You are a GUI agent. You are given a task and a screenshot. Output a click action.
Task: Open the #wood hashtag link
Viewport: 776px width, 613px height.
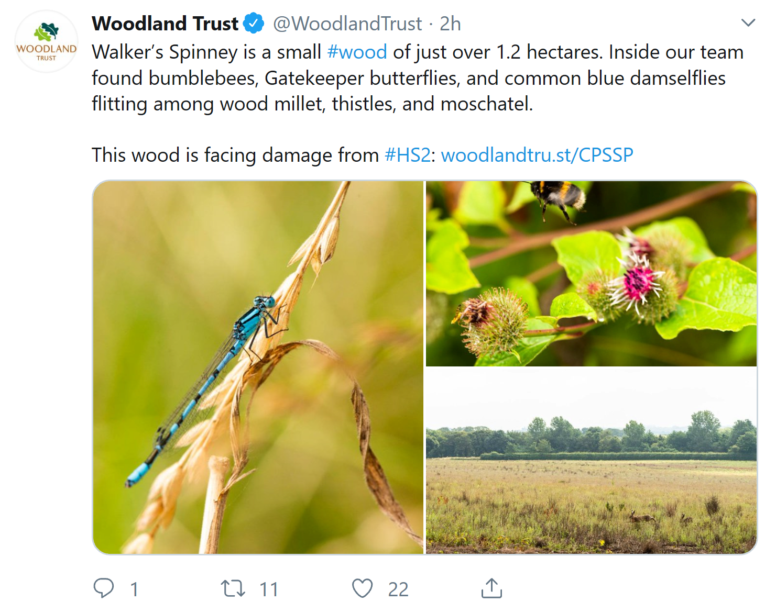(x=357, y=52)
